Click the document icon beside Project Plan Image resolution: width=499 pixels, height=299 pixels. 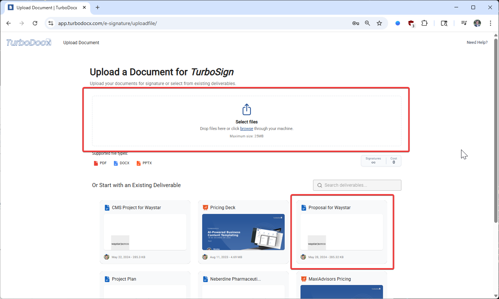(x=107, y=279)
